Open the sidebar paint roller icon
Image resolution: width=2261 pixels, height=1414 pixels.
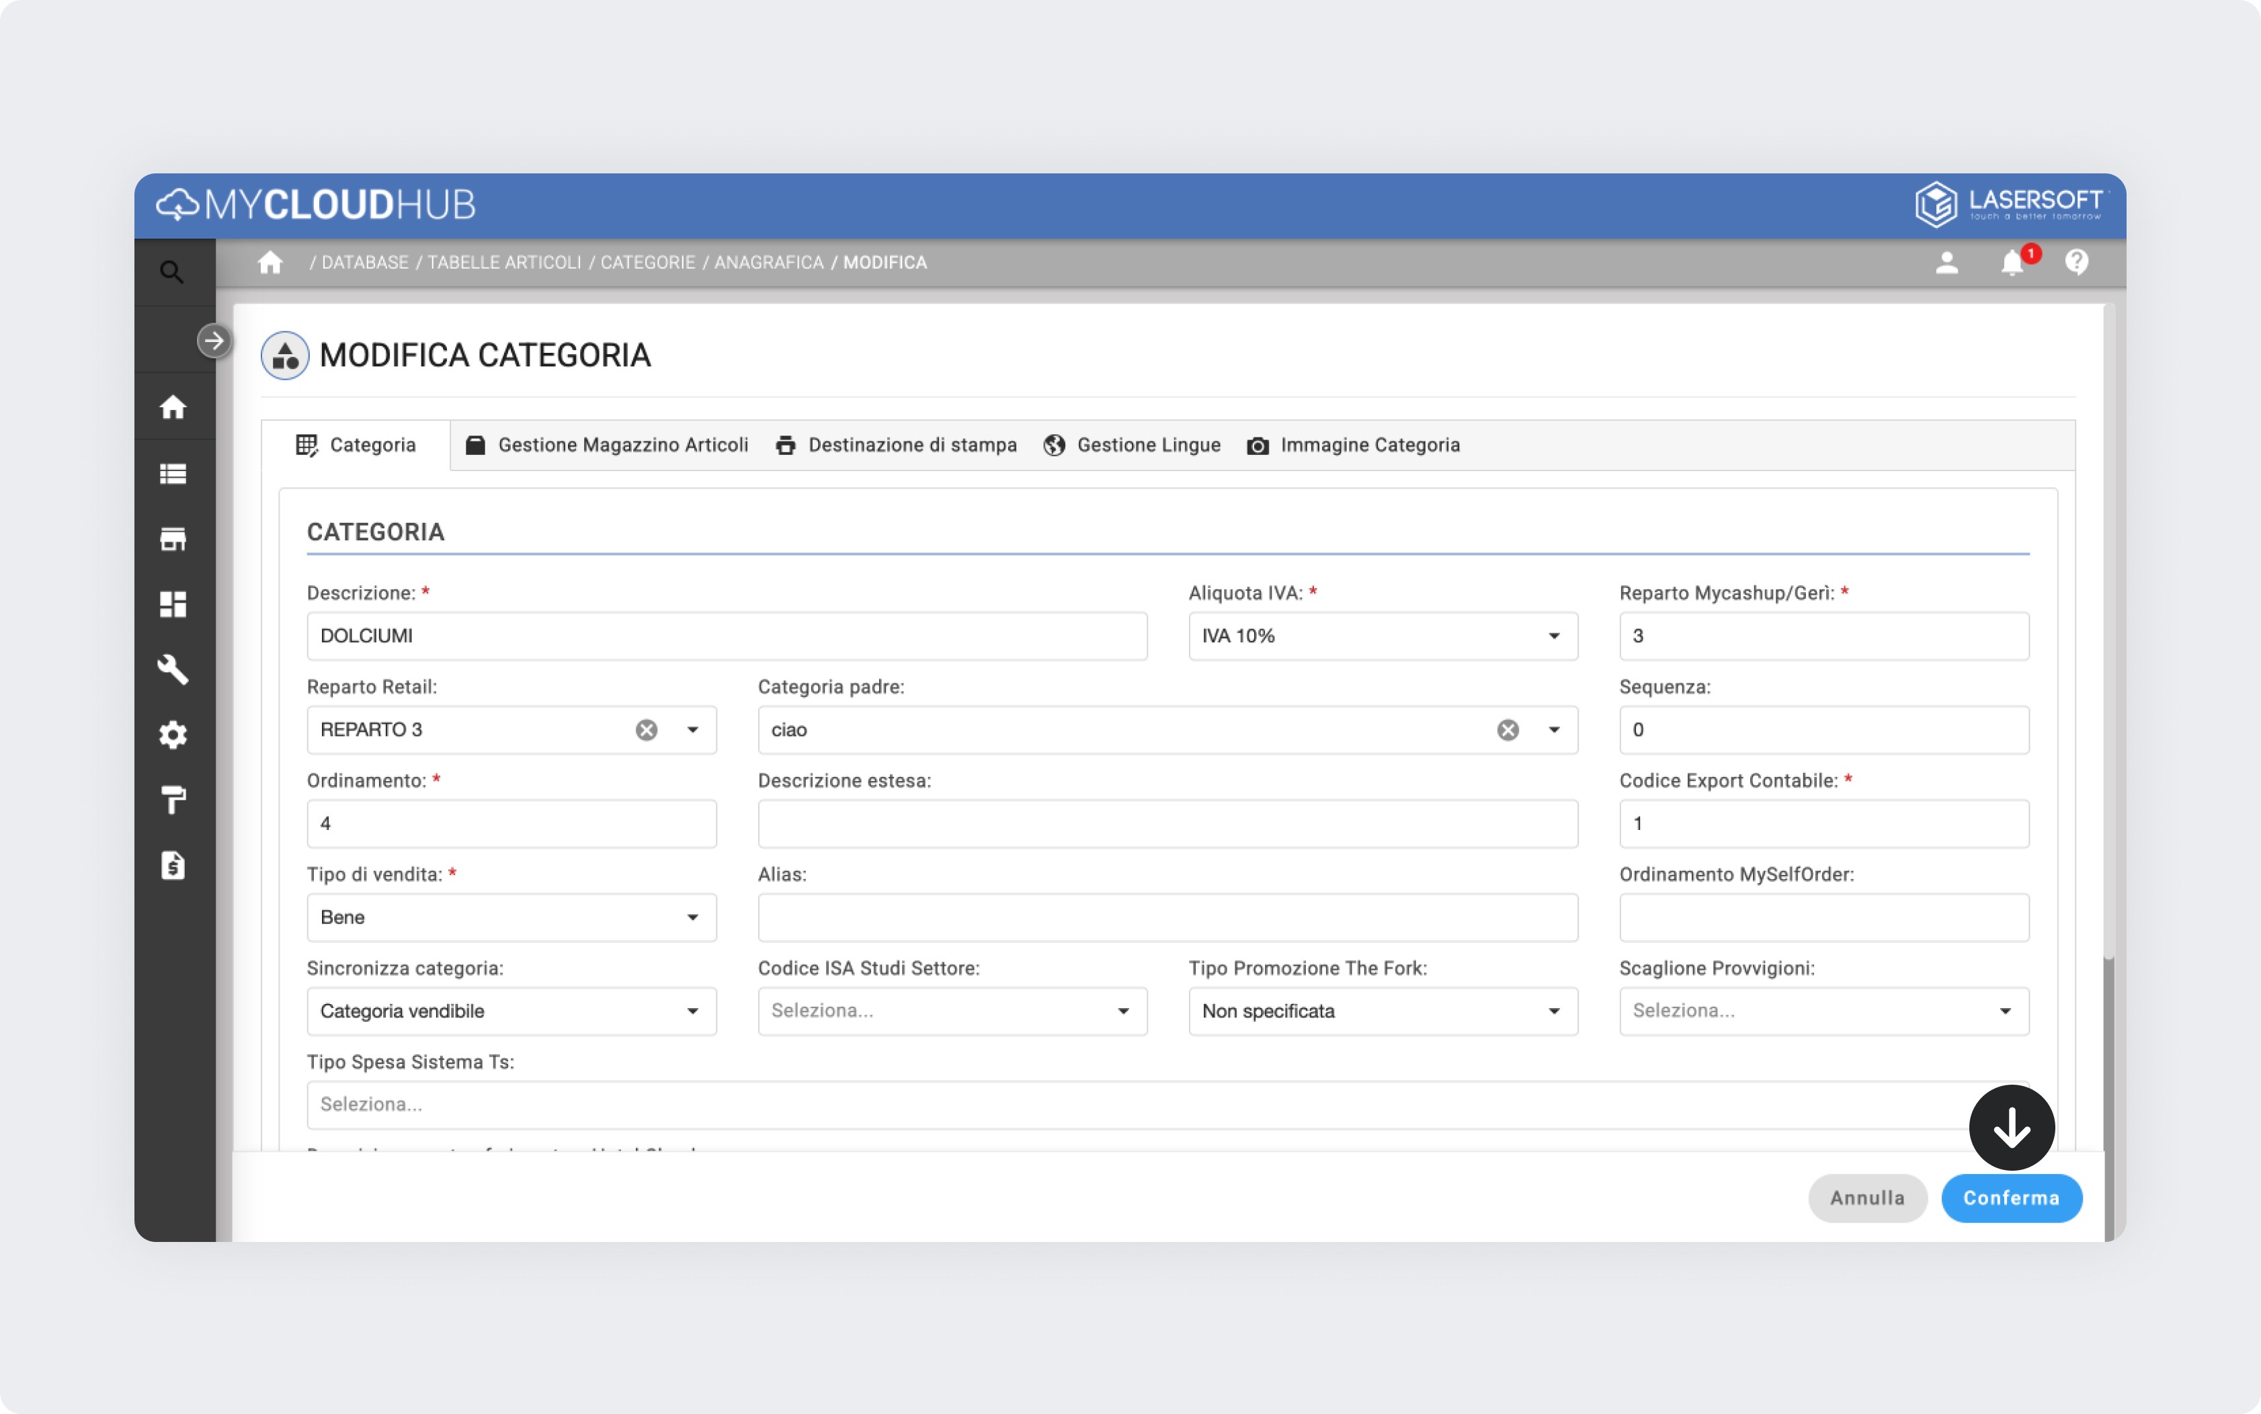(x=173, y=800)
